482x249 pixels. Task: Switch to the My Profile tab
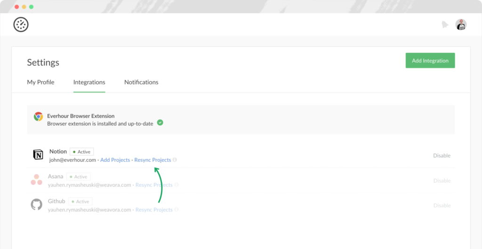pos(40,82)
